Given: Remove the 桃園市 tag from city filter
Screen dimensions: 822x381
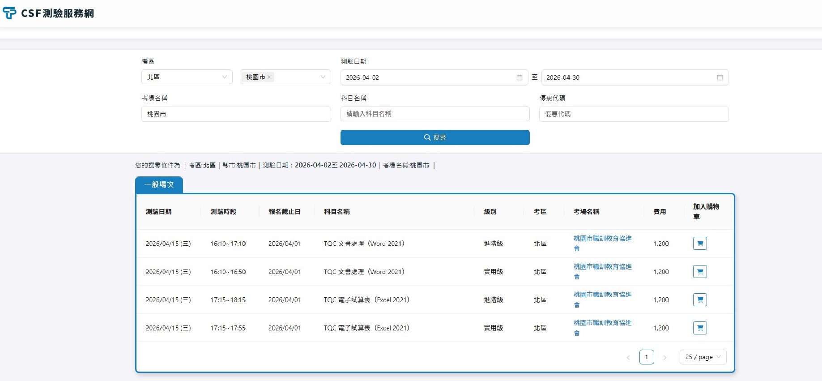Looking at the screenshot, I should (269, 77).
